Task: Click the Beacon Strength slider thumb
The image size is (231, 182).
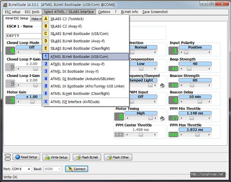Action: 192,85
